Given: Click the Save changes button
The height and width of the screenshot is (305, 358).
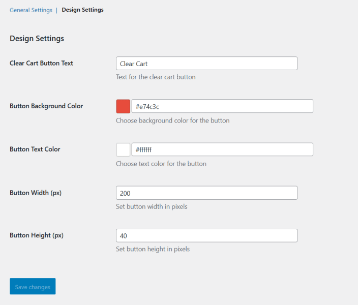Looking at the screenshot, I should 33,286.
